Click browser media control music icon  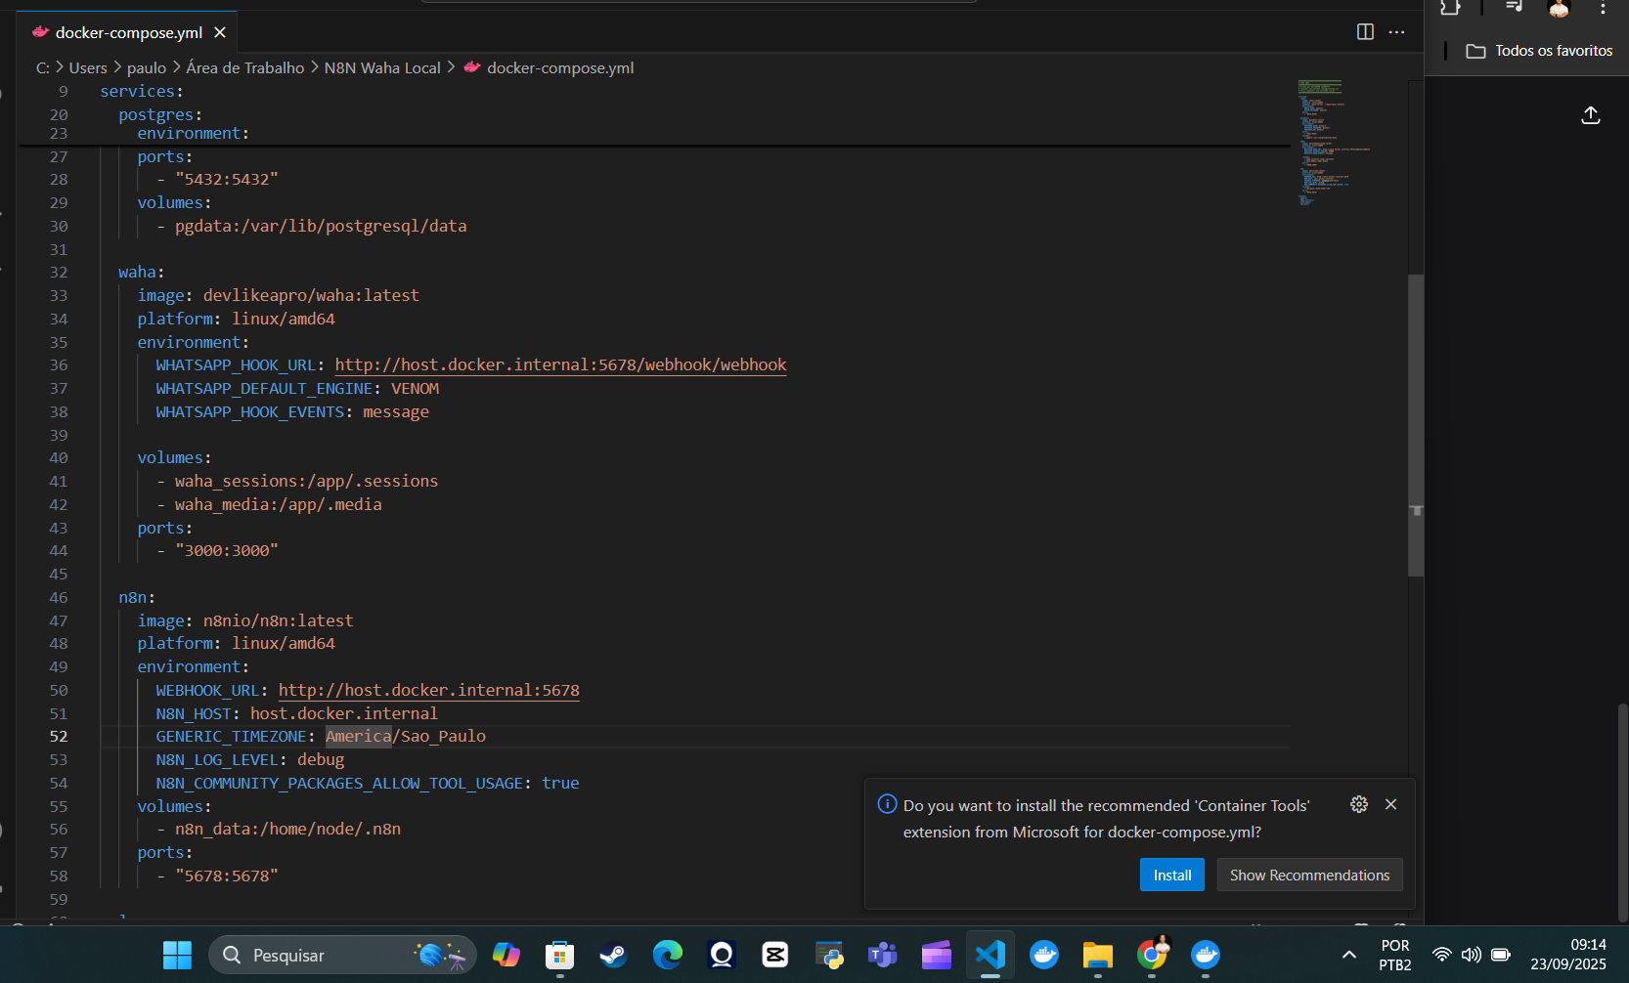coord(1514,6)
